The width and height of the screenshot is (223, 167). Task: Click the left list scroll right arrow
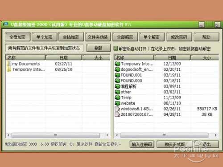pos(107,135)
